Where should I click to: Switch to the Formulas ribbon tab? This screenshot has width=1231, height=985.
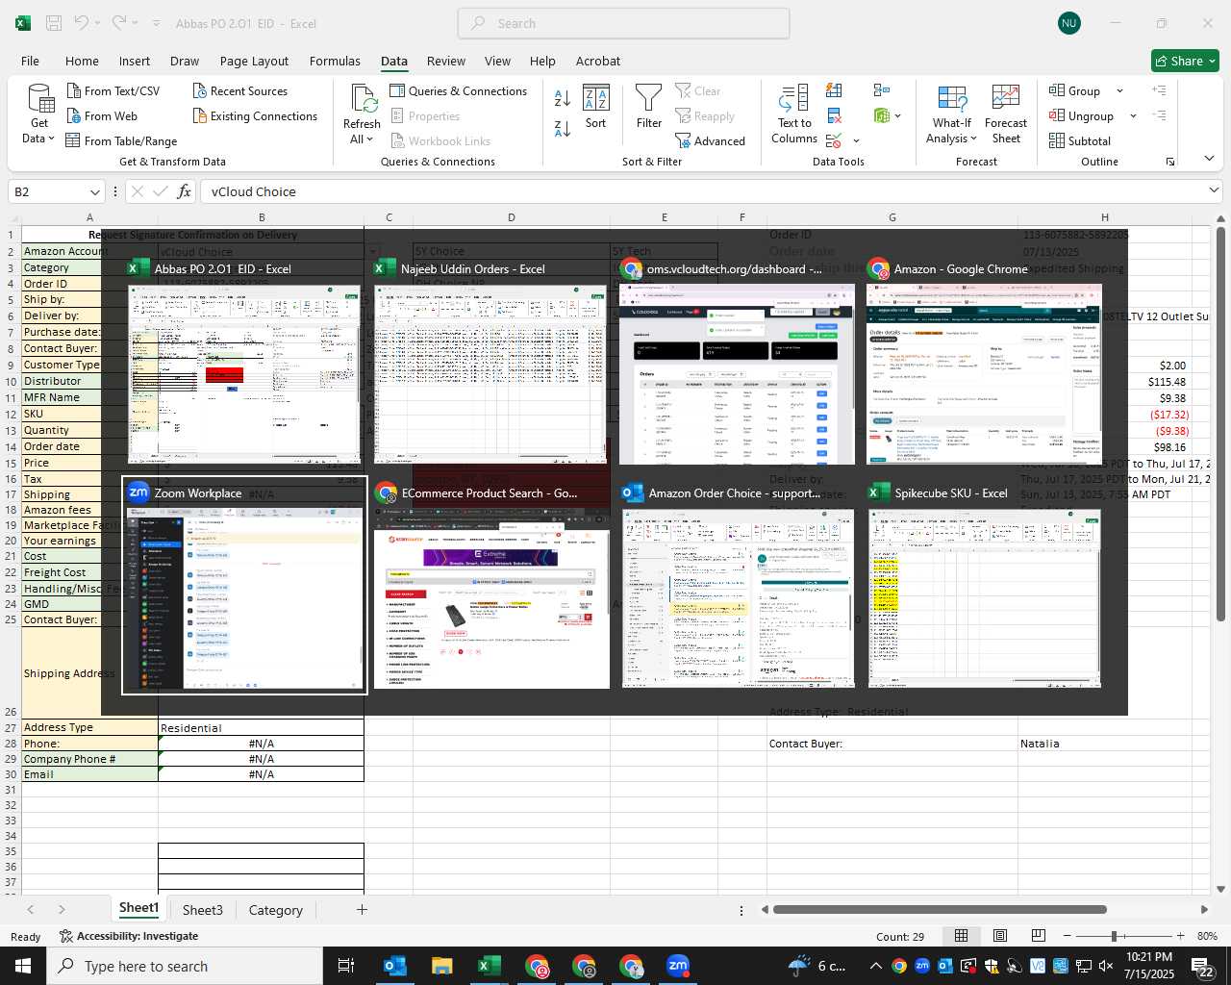pos(335,61)
